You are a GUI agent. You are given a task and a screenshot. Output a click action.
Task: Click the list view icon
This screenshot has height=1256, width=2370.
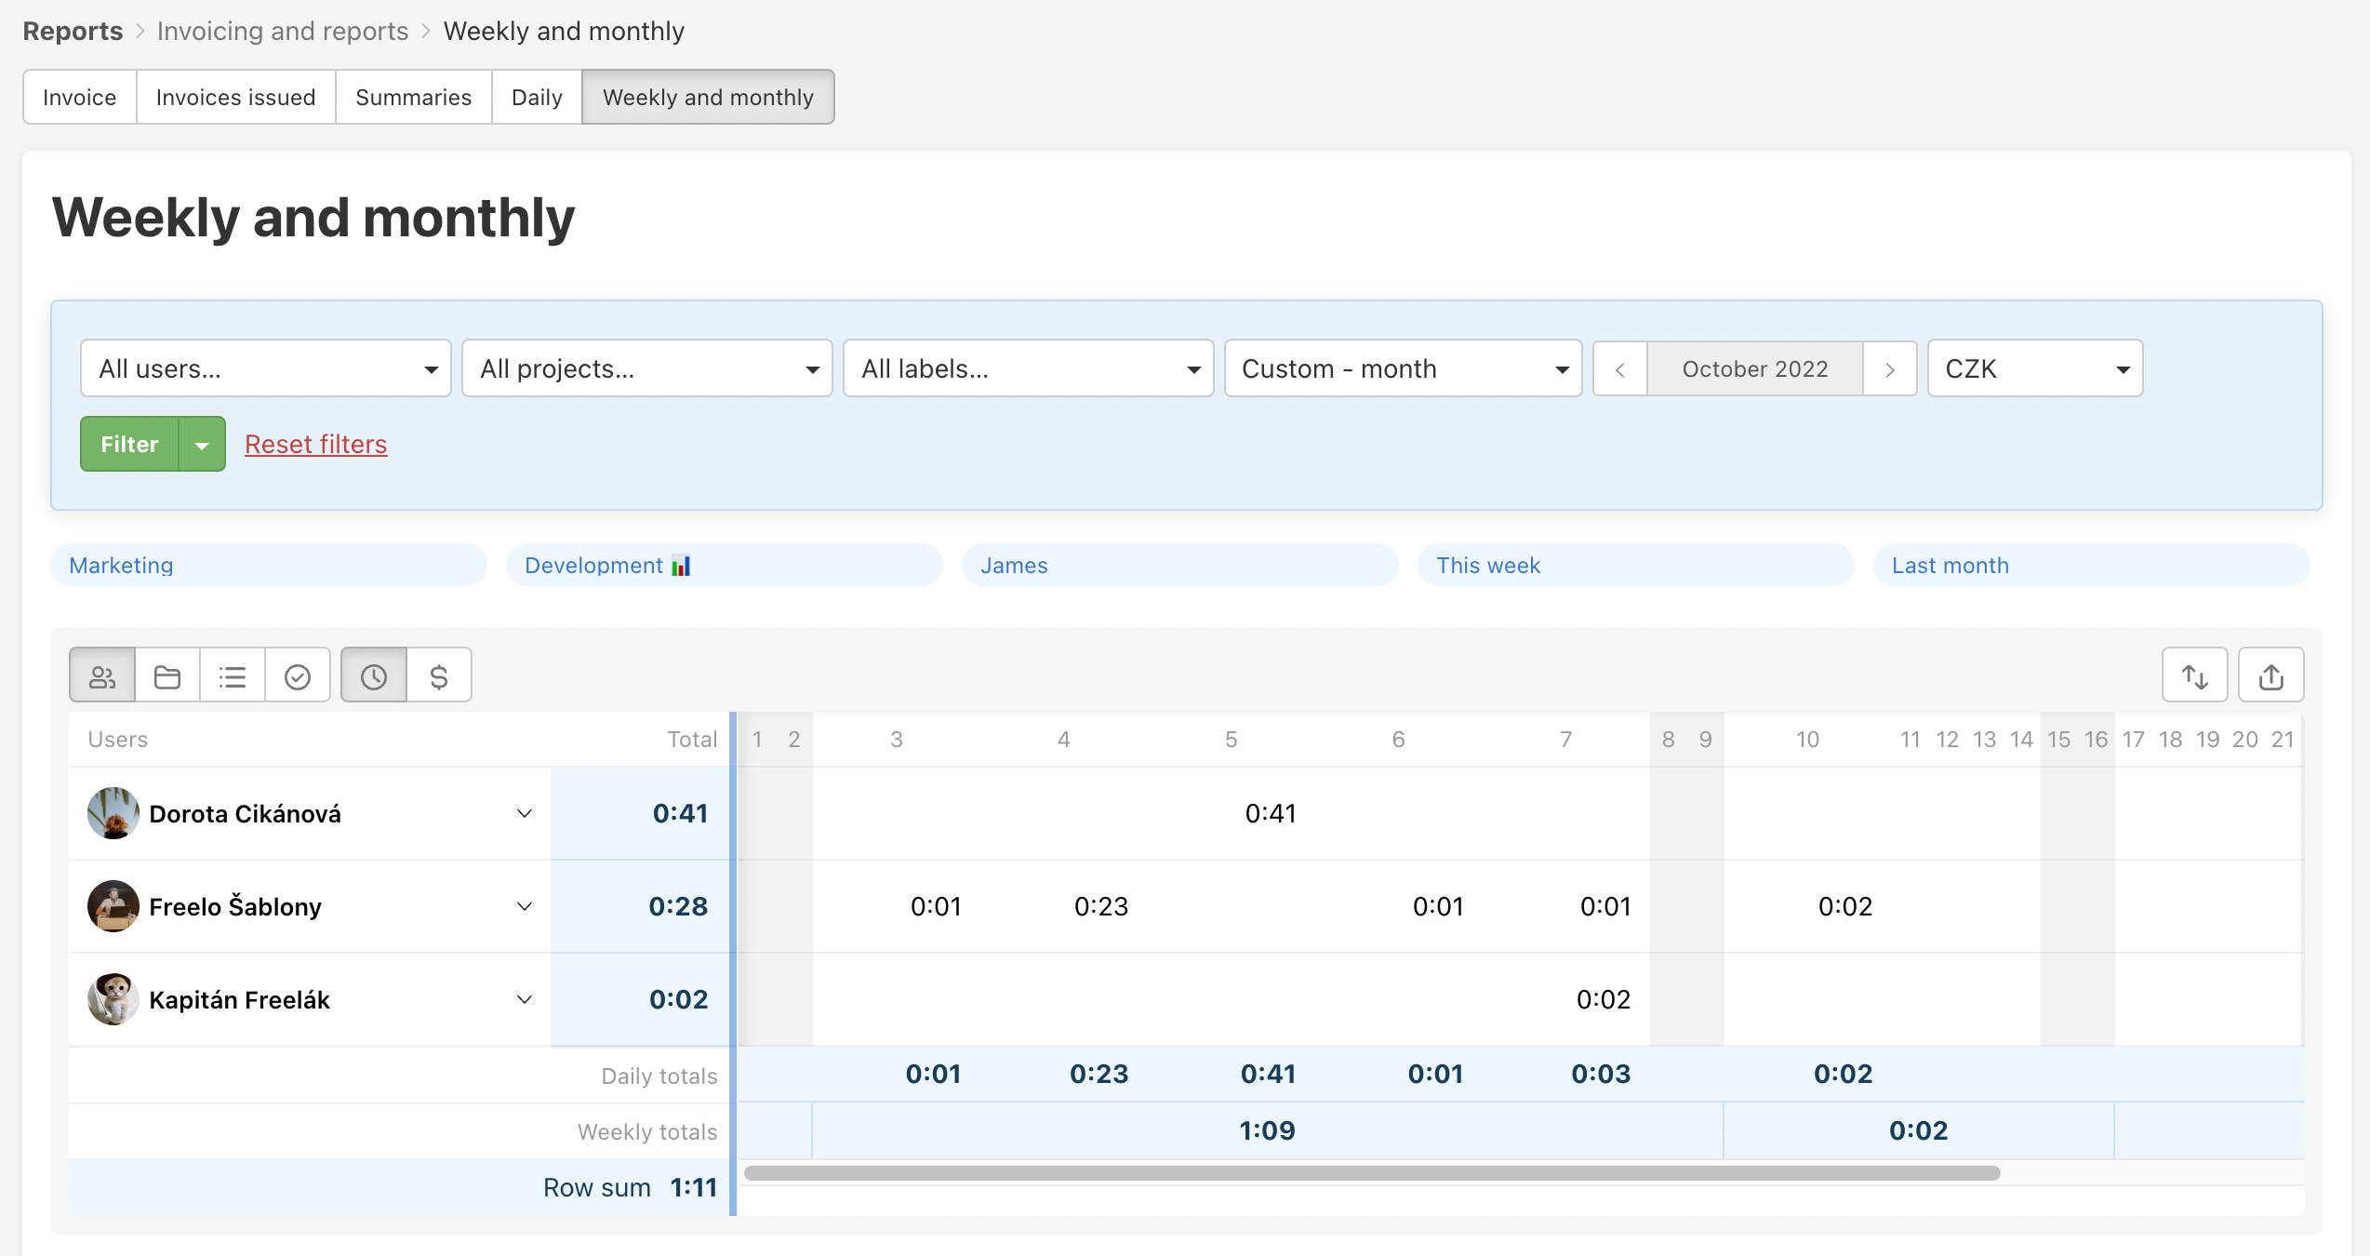pos(232,675)
